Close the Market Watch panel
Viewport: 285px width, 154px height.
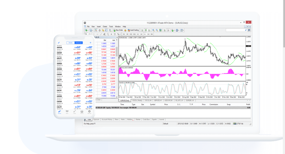[117, 37]
